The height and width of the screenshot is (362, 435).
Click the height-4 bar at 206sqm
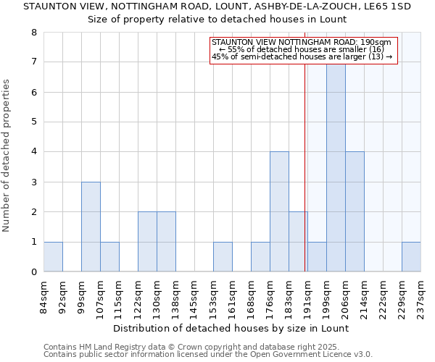click(x=355, y=211)
